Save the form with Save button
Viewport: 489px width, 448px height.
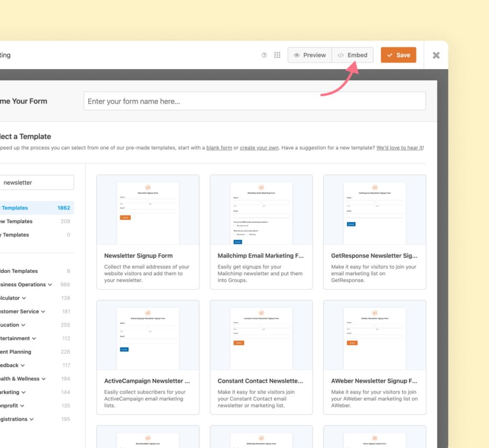[398, 55]
